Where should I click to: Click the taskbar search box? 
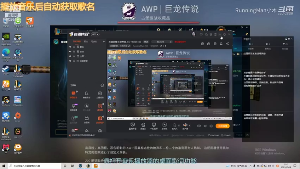(34, 166)
